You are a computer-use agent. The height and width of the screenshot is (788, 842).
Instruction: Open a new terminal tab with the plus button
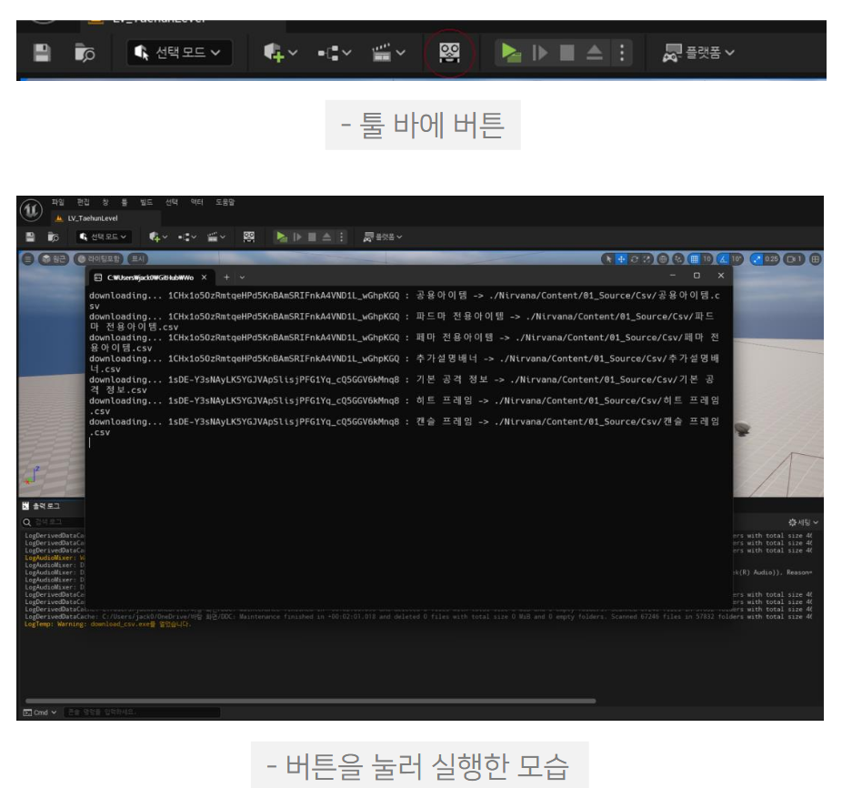226,277
